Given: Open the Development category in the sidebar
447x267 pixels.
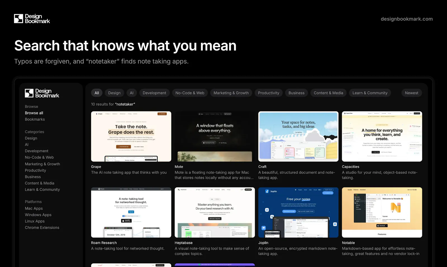Looking at the screenshot, I should click(37, 151).
